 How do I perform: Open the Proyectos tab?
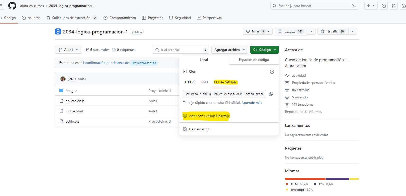point(152,18)
